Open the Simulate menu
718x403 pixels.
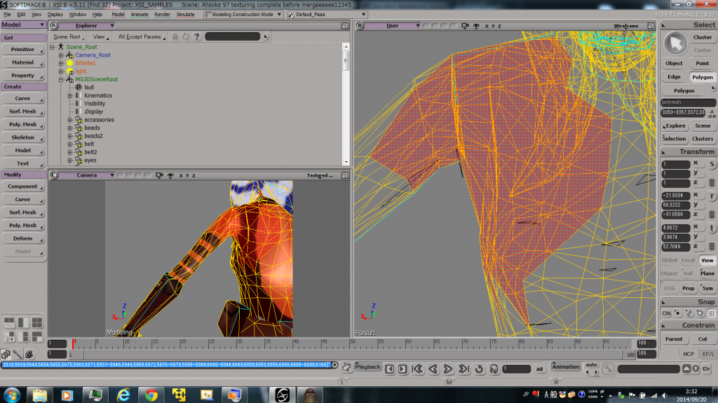pyautogui.click(x=185, y=15)
